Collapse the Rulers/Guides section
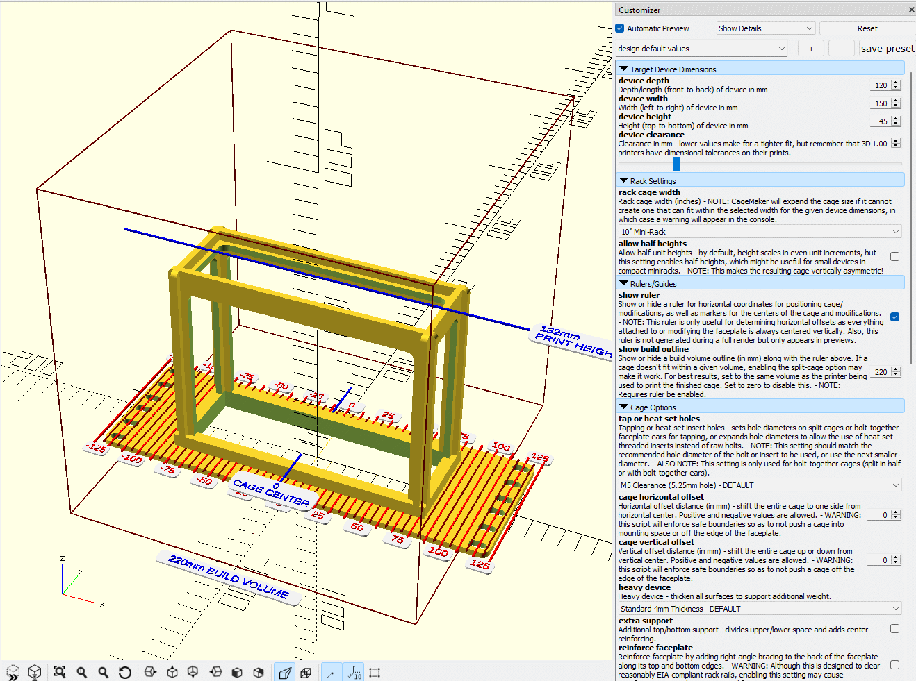 (x=760, y=283)
